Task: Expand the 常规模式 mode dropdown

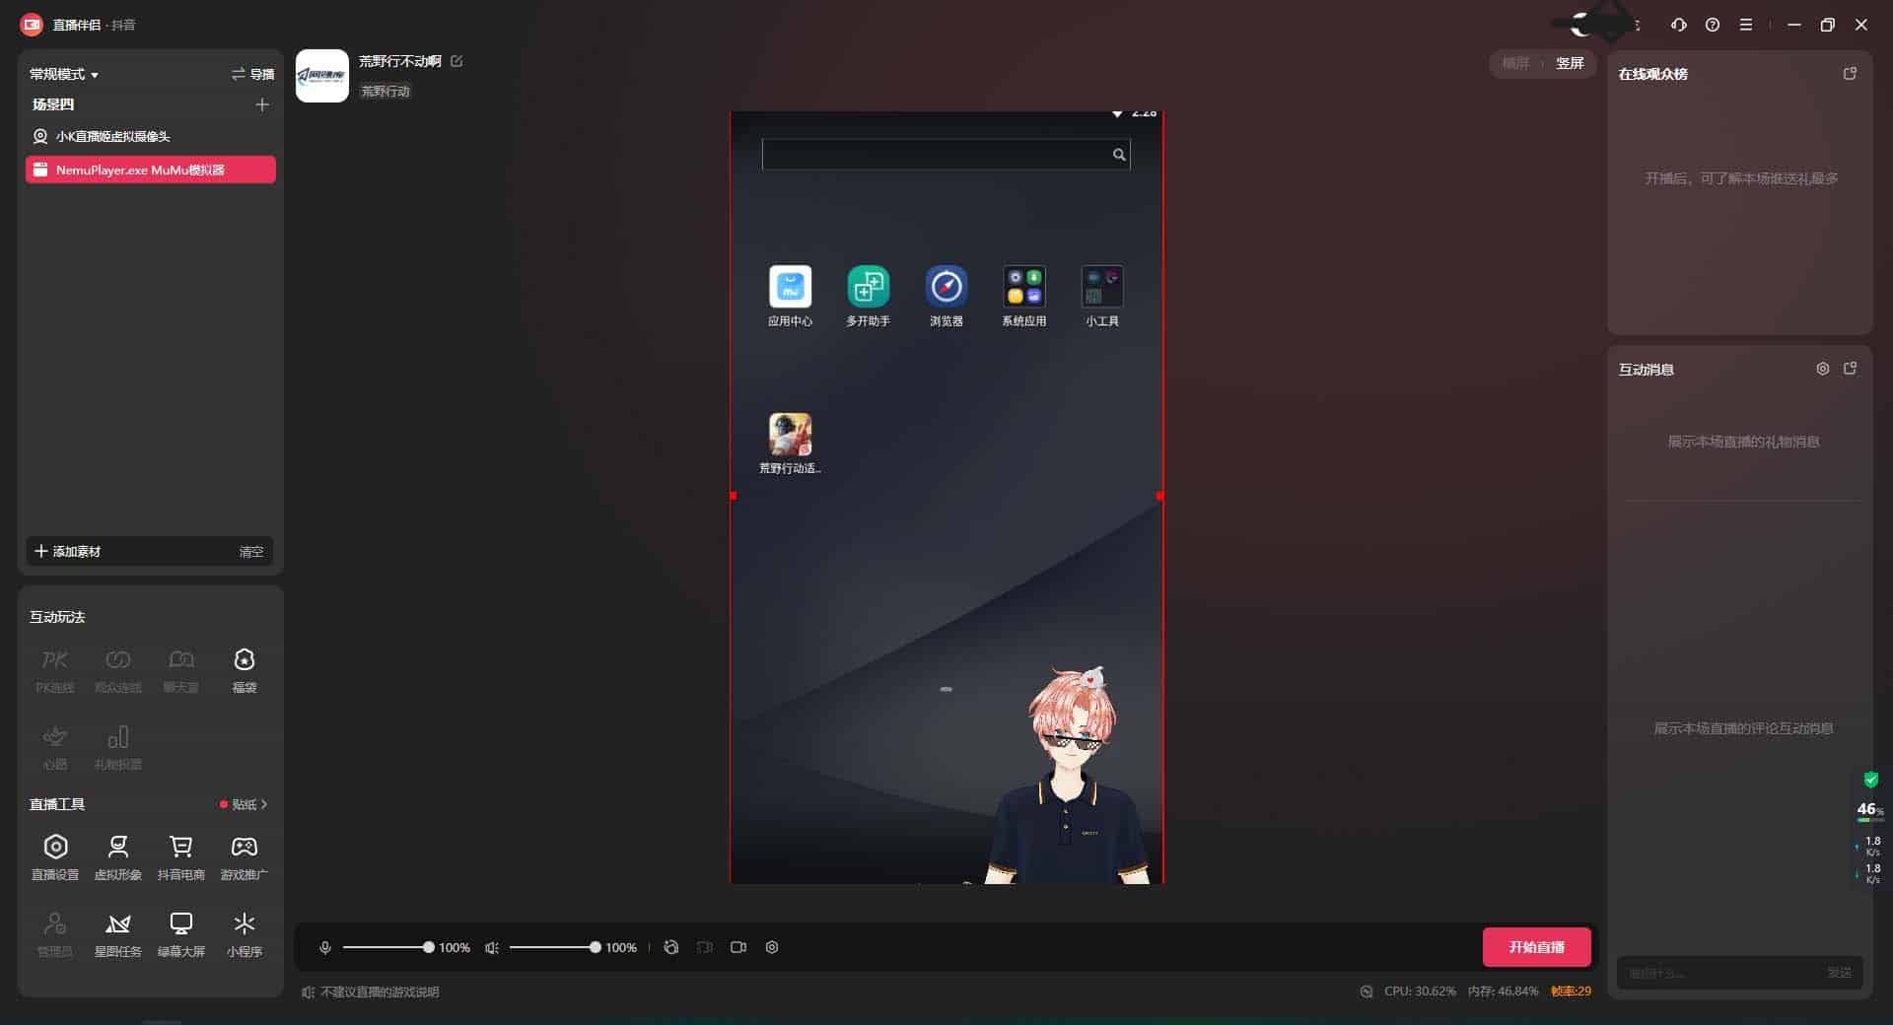Action: [64, 74]
